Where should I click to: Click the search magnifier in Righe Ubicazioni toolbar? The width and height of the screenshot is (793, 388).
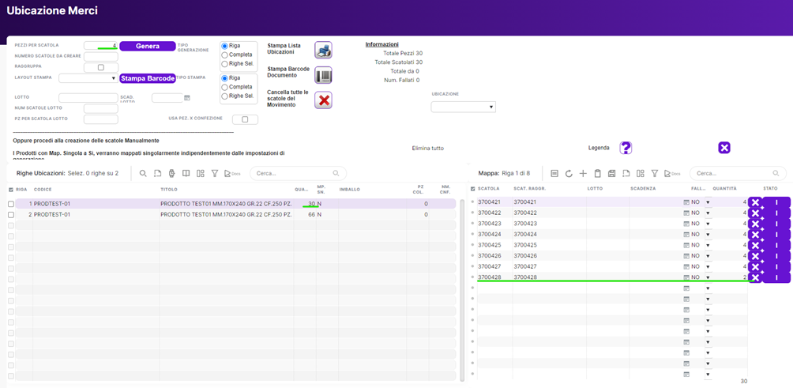click(x=143, y=174)
